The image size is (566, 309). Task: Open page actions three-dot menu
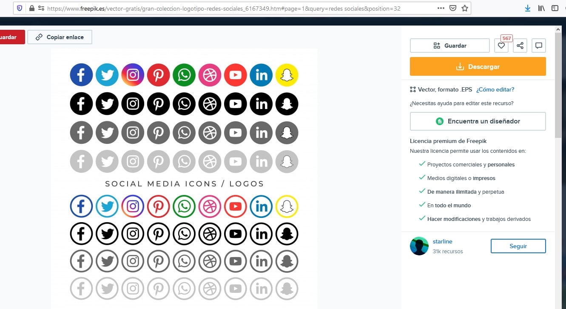coord(441,8)
